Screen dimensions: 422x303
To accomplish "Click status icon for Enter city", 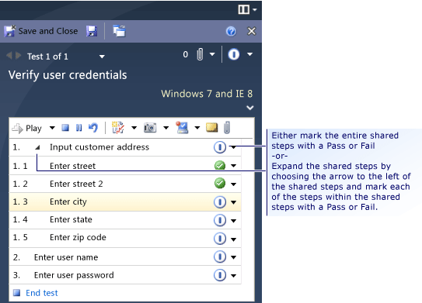I will [x=220, y=201].
